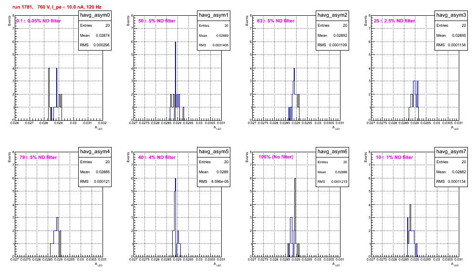
Task: Click the A_LED axis title under havg_asym7 plot
Action: tap(455, 264)
